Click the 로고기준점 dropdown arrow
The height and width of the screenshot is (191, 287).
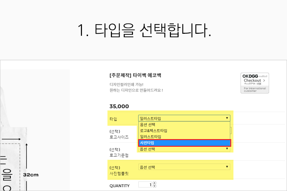point(227,149)
